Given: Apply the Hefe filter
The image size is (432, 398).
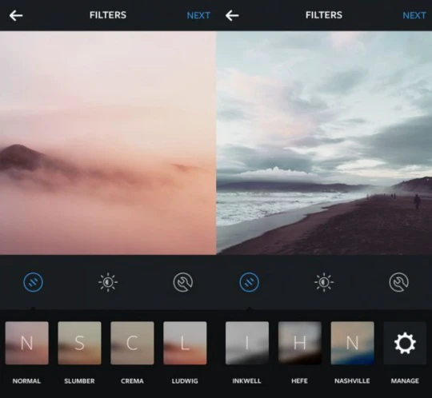Looking at the screenshot, I should click(x=300, y=343).
